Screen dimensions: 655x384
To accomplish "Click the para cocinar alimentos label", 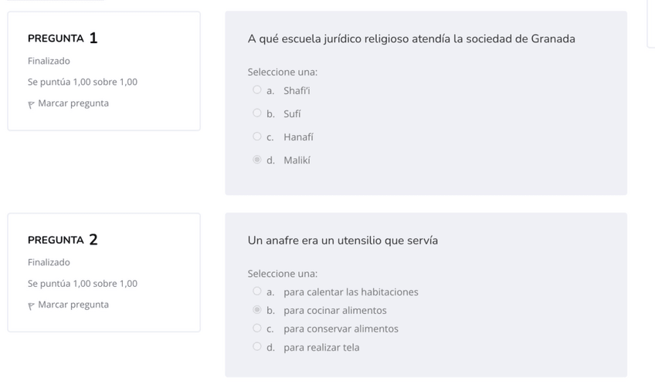I will click(334, 311).
